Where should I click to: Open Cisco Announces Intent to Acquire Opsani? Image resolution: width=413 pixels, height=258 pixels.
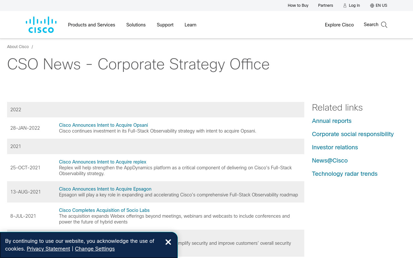click(104, 125)
